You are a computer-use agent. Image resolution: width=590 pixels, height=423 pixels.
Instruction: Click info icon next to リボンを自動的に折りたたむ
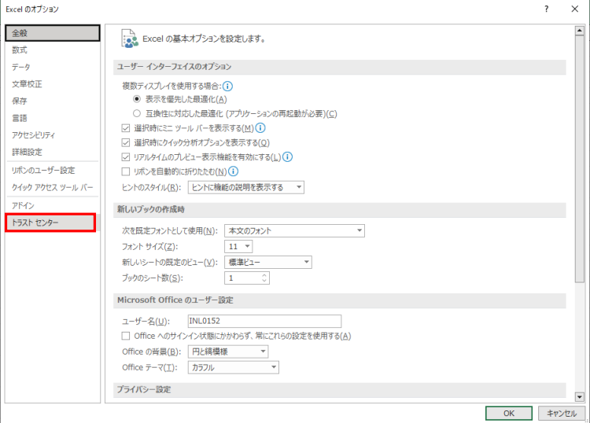[234, 171]
